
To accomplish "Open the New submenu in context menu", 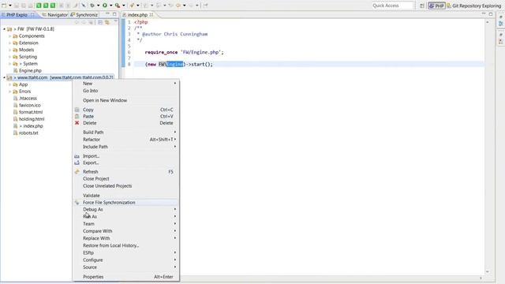I will point(125,84).
